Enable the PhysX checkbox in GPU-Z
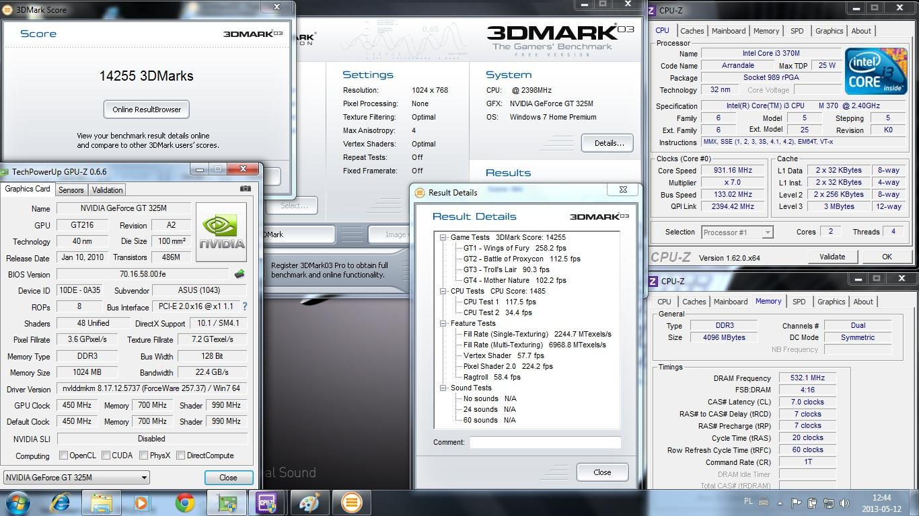The image size is (919, 516). (143, 455)
